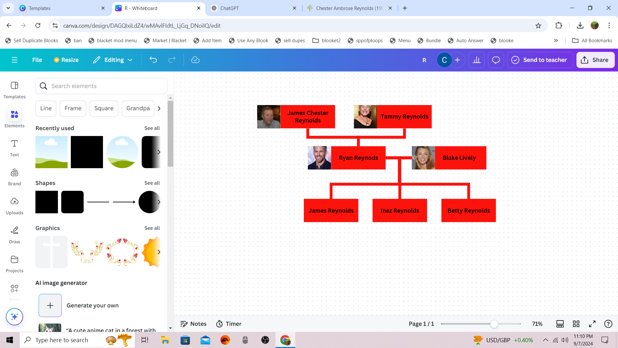Open the Uploads panel
This screenshot has height=348, width=618.
pyautogui.click(x=14, y=205)
